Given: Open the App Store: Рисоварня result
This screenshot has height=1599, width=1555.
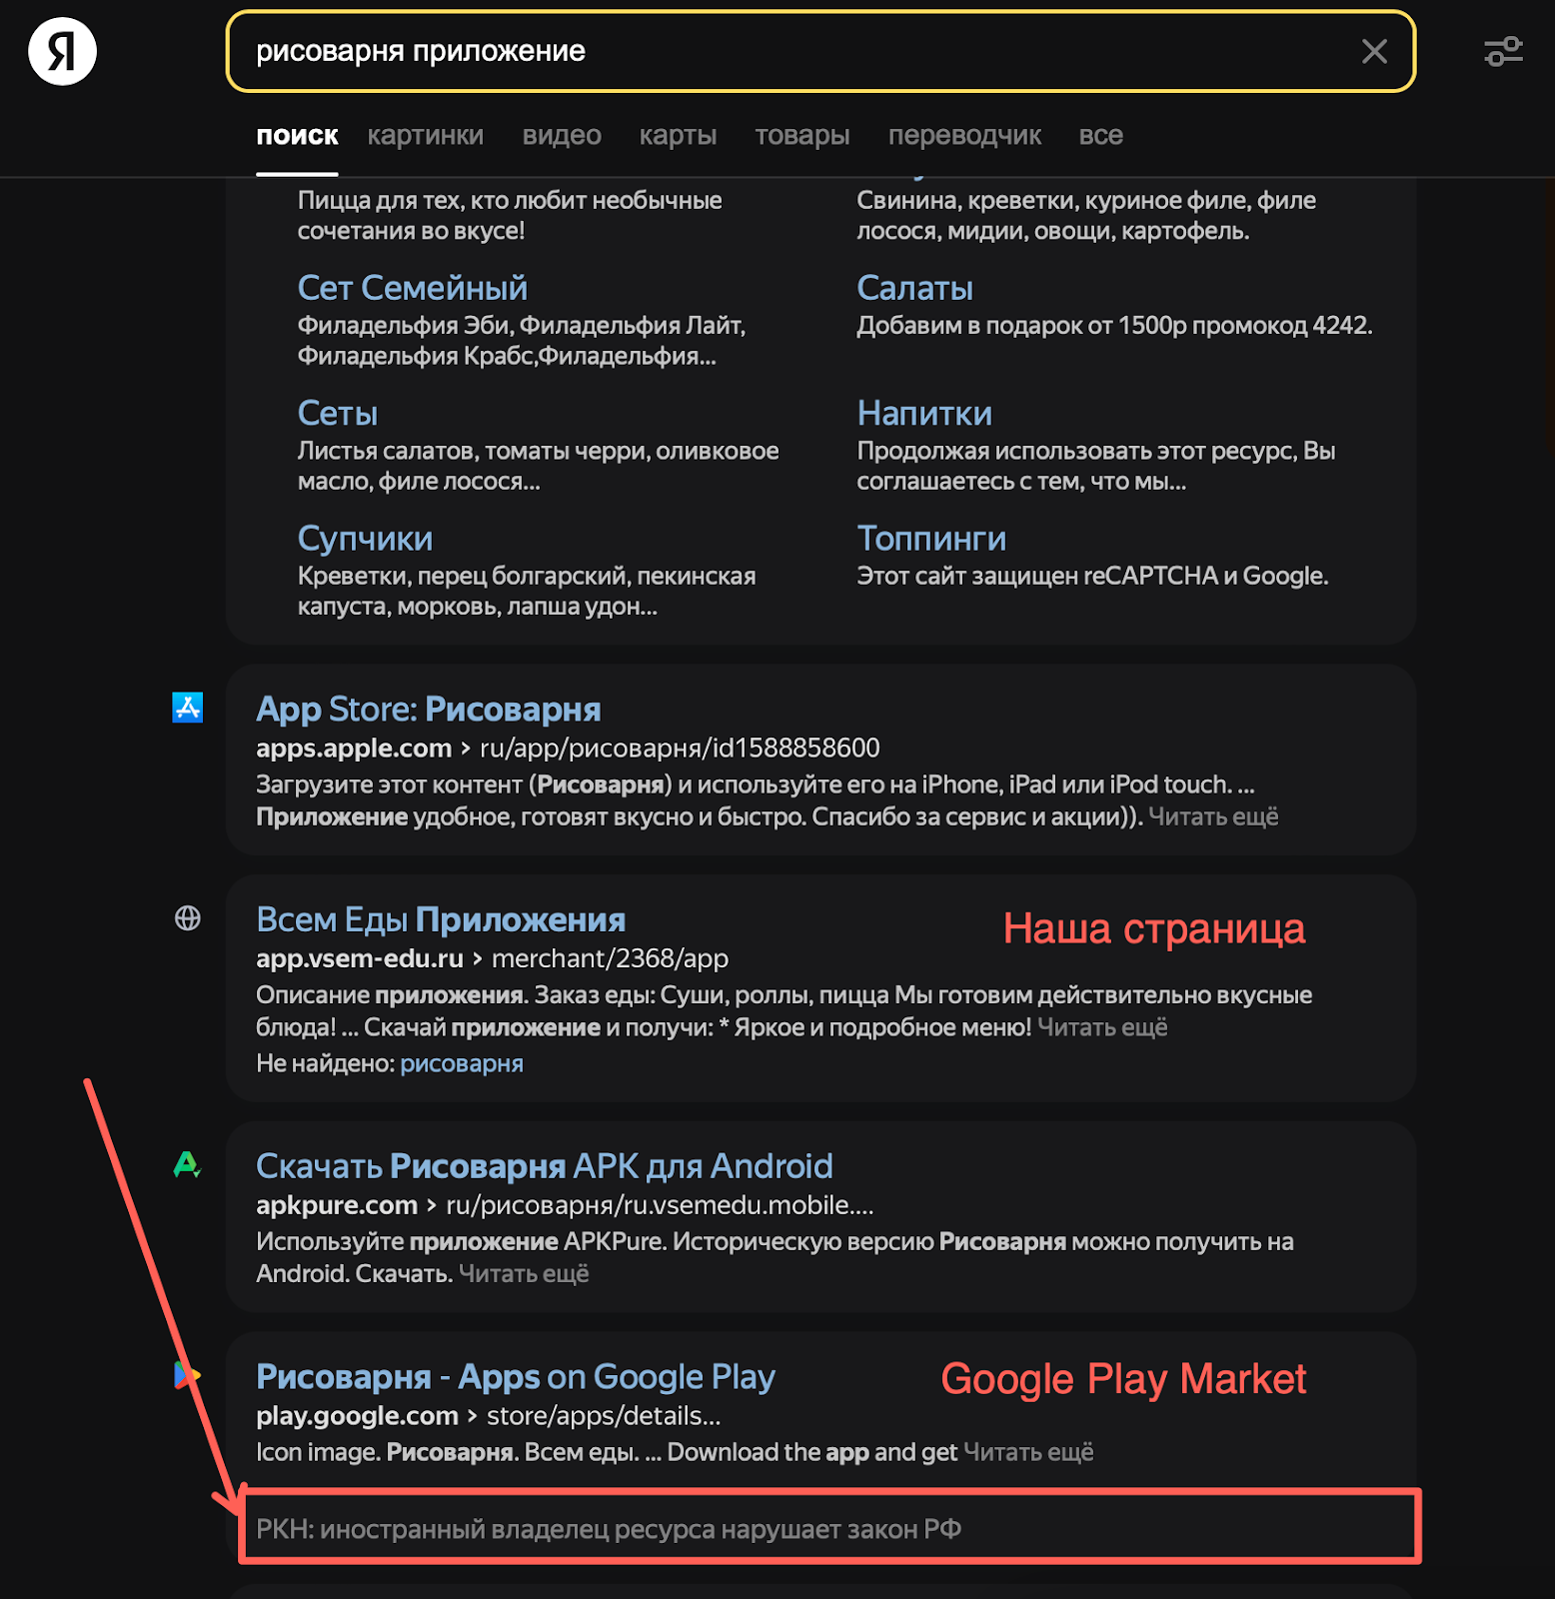Looking at the screenshot, I should tap(429, 709).
